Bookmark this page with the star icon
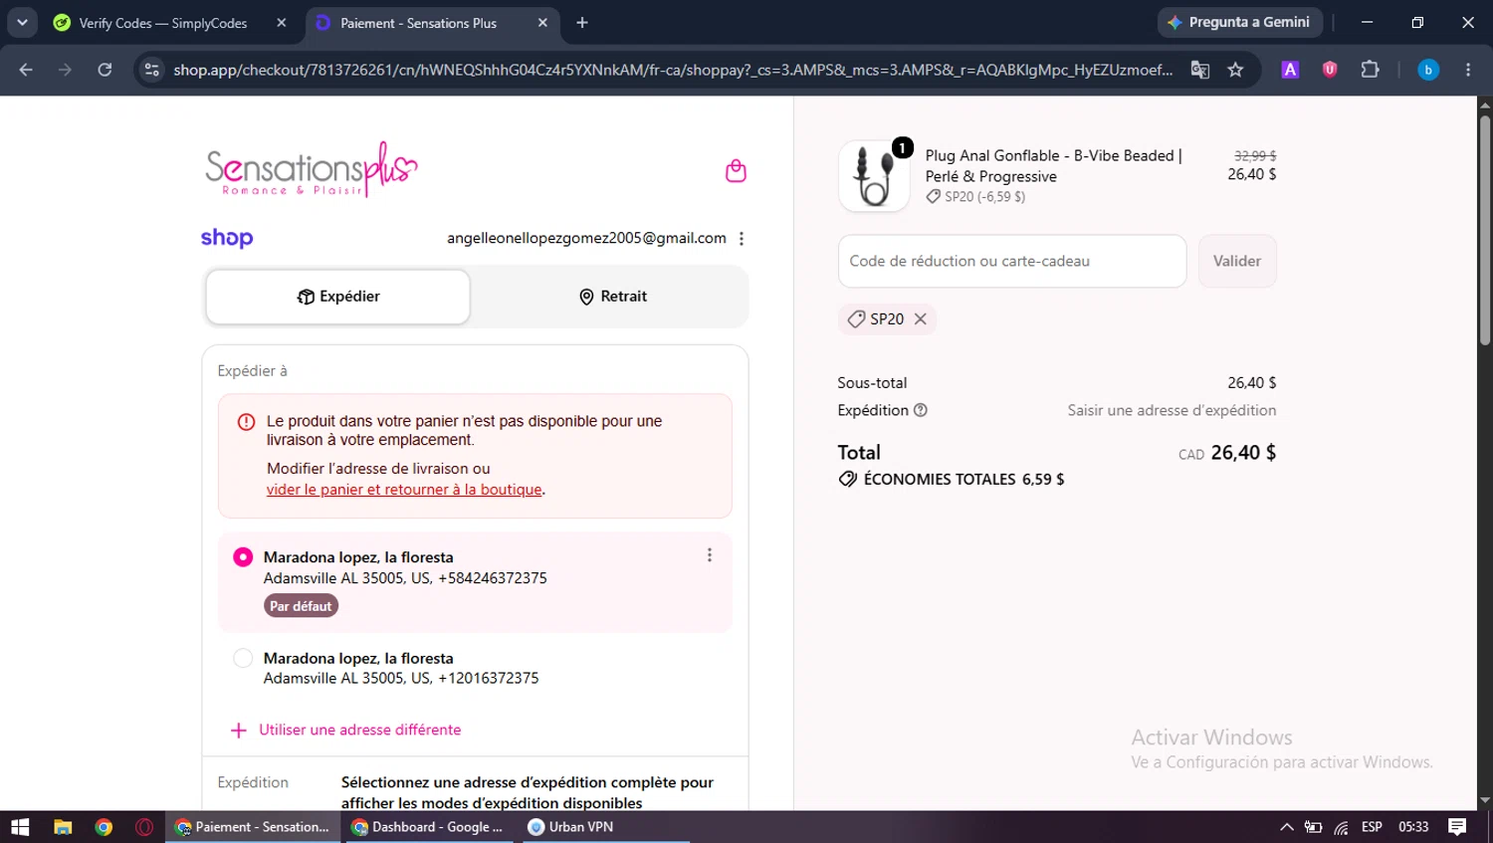The height and width of the screenshot is (843, 1493). pos(1236,70)
